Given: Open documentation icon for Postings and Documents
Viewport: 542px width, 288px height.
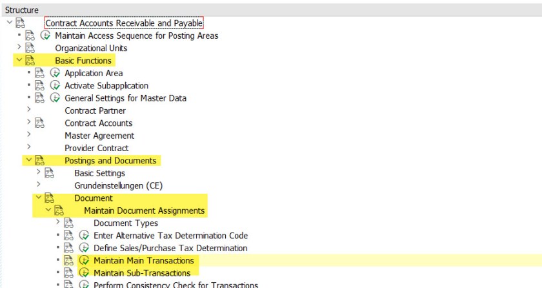Looking at the screenshot, I should tap(40, 160).
